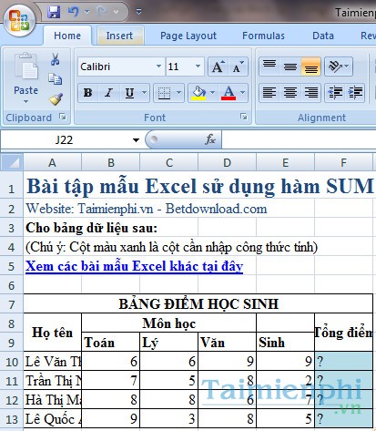Customize the Quick Access Toolbar dropdown
376x431 pixels.
pos(138,12)
